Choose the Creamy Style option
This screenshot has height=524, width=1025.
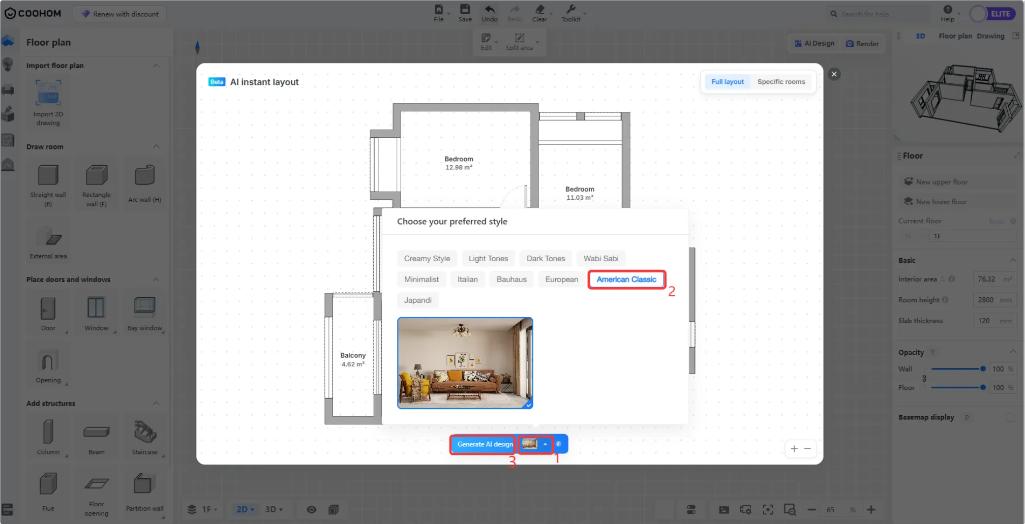(x=427, y=258)
